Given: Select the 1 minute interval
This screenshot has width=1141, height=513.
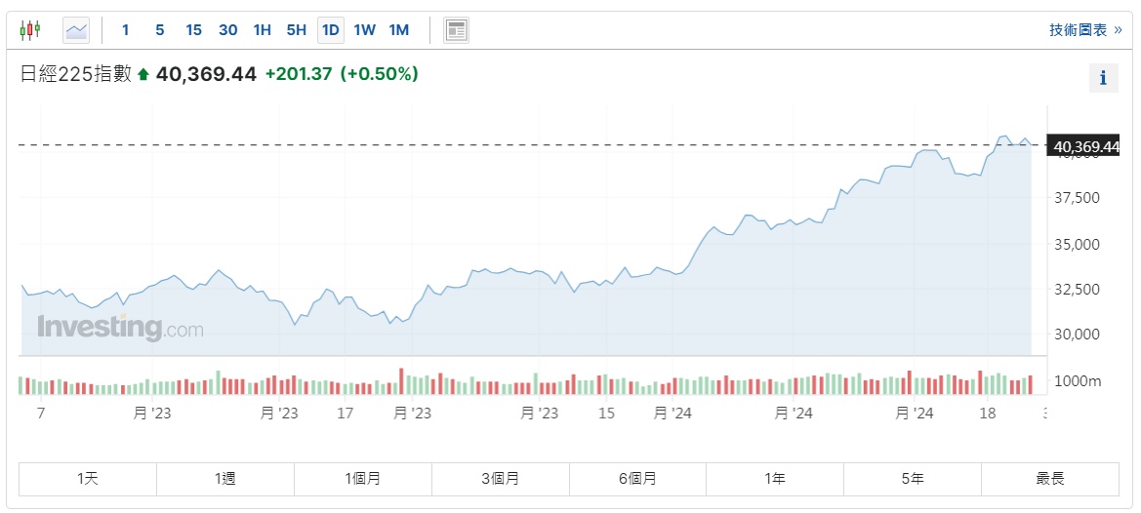Looking at the screenshot, I should (125, 30).
